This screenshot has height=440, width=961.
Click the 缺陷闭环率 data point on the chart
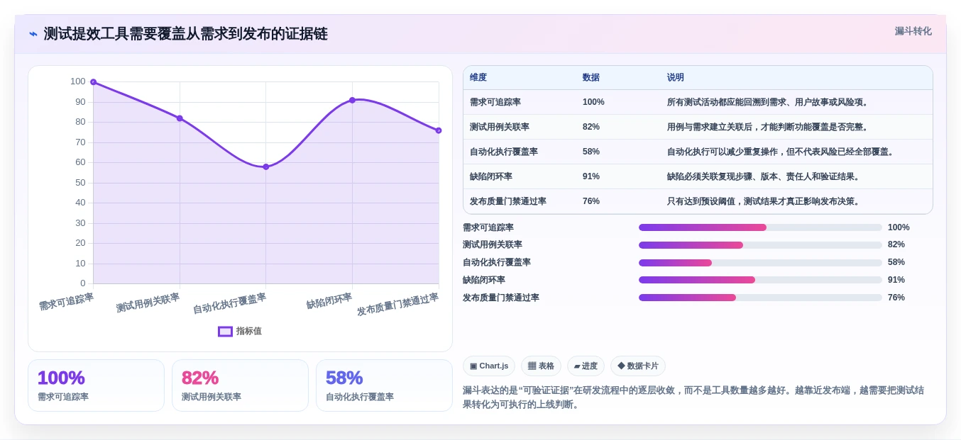point(352,100)
